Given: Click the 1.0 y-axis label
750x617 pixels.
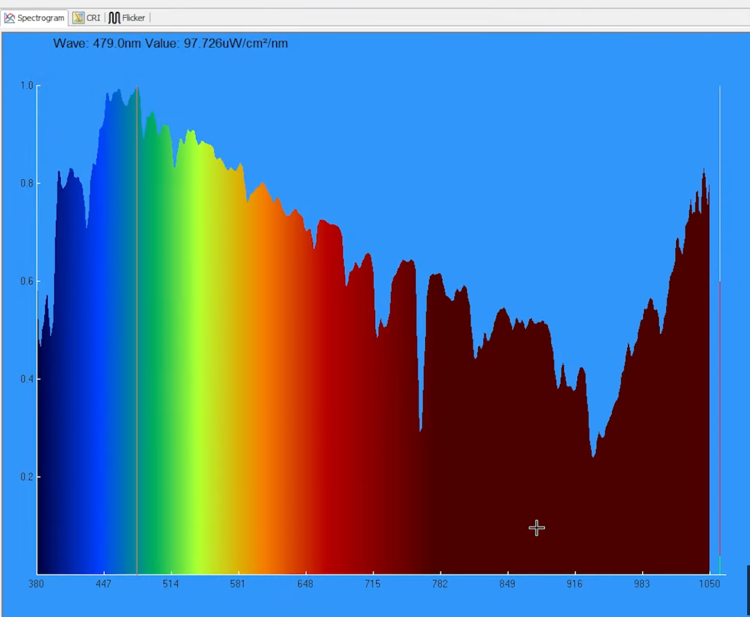Looking at the screenshot, I should (27, 86).
